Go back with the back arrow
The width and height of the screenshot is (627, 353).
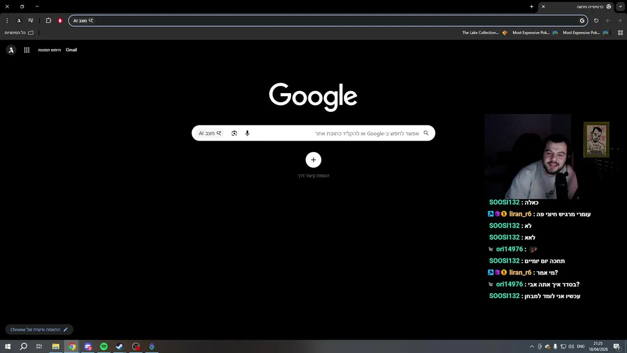[608, 21]
